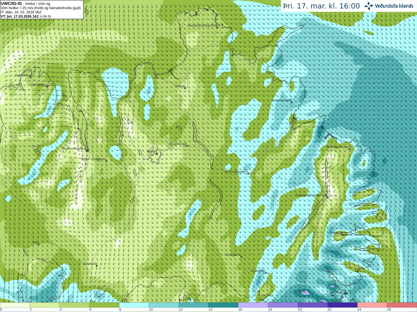Click the 2–4 m/s legend swatch
Viewport: 417px width, 312px height.
(x=45, y=305)
